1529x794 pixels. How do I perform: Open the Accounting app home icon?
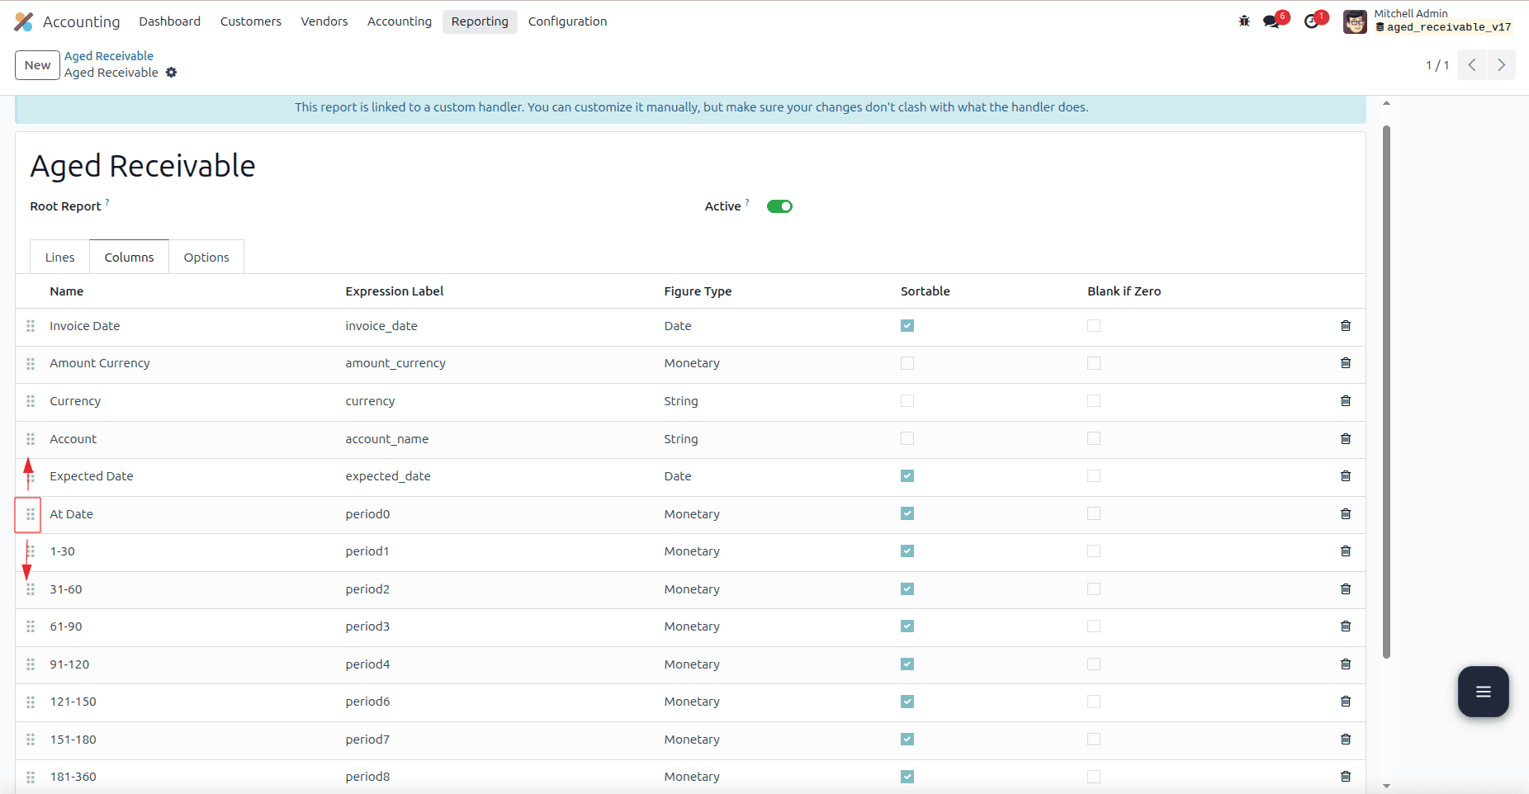[24, 21]
